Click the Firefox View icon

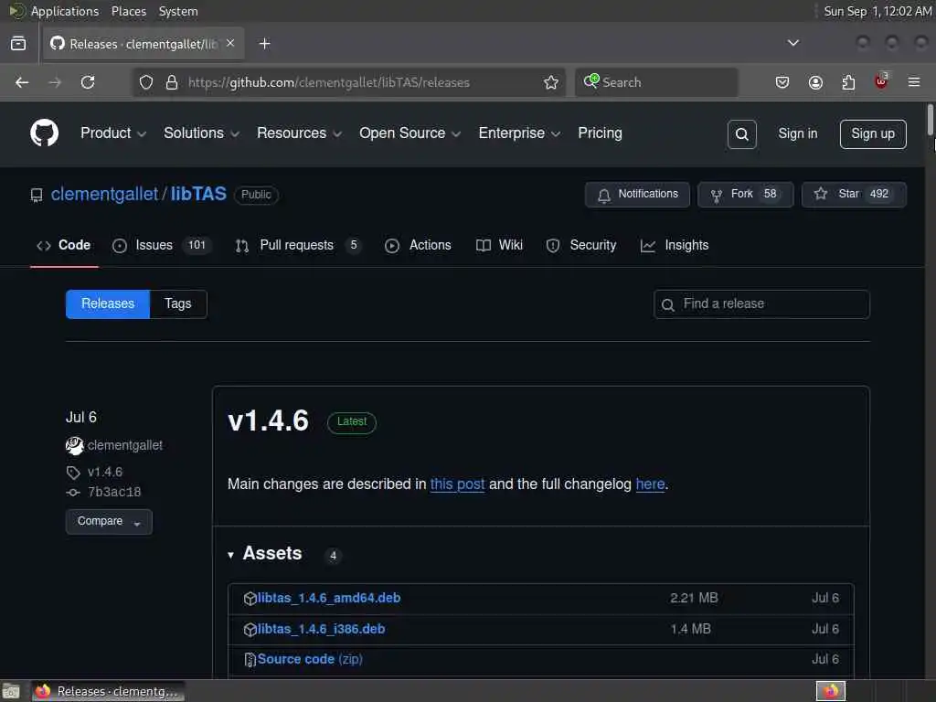click(18, 44)
